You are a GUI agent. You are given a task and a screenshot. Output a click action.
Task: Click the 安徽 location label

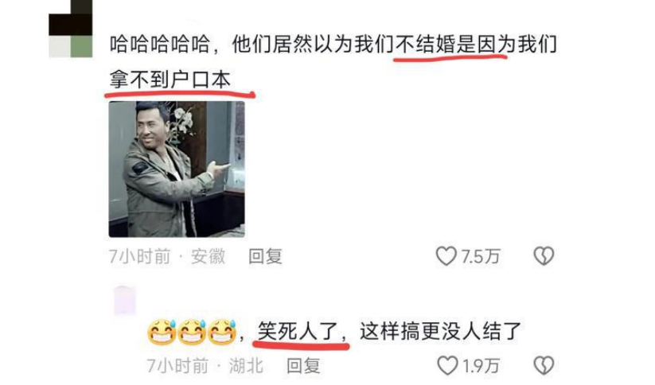tap(208, 256)
